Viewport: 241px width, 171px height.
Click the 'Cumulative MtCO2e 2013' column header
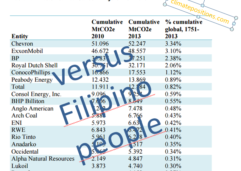pos(144,29)
